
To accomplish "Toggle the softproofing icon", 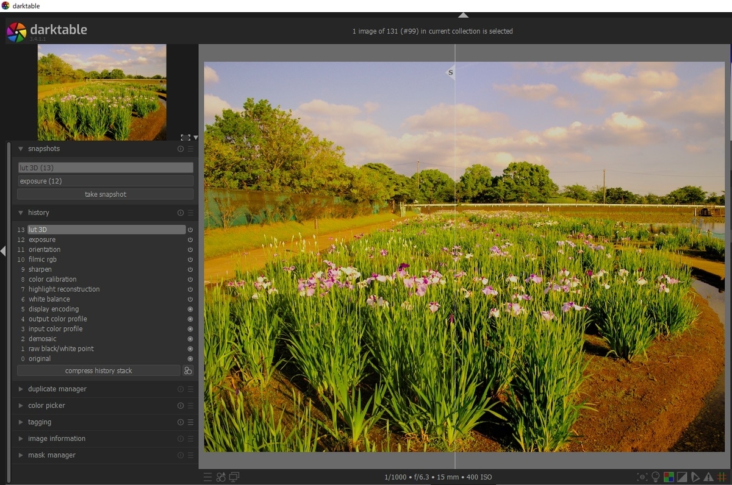I will coord(695,477).
